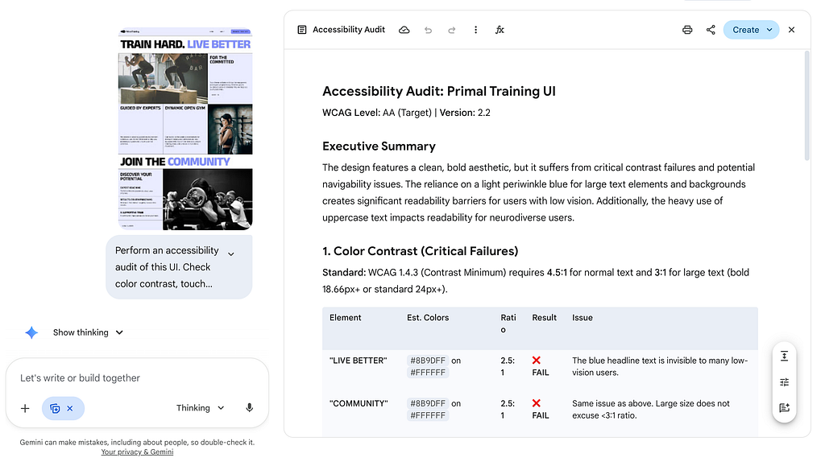825x462 pixels.
Task: Click the plus add files button
Action: (x=25, y=408)
